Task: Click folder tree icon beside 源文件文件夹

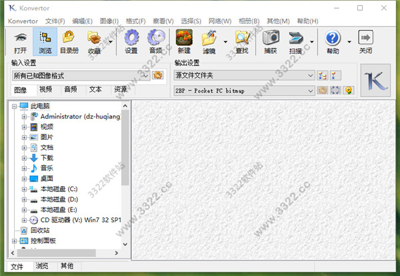Action: [322, 76]
